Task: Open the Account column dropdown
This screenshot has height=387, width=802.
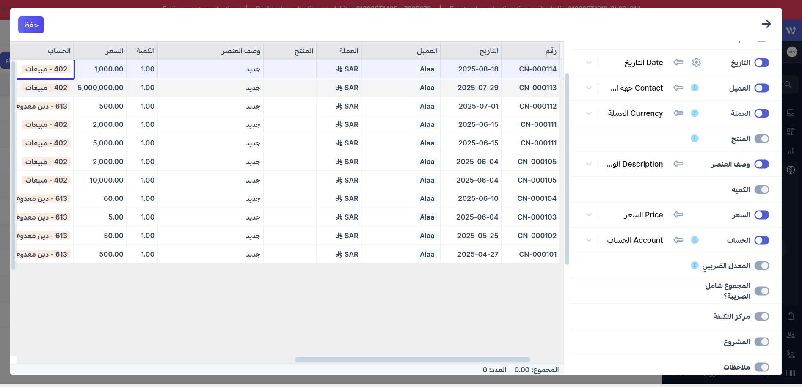Action: tap(589, 240)
